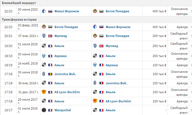Click Botev Plovdiv crest in 03 Feb 2023 row
The image size is (192, 115).
[44, 27]
